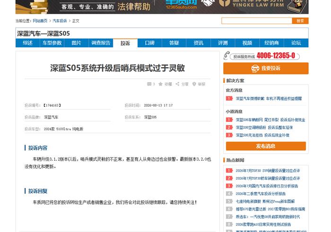Select the 投诉 tab
The image size is (331, 232).
click(125, 43)
